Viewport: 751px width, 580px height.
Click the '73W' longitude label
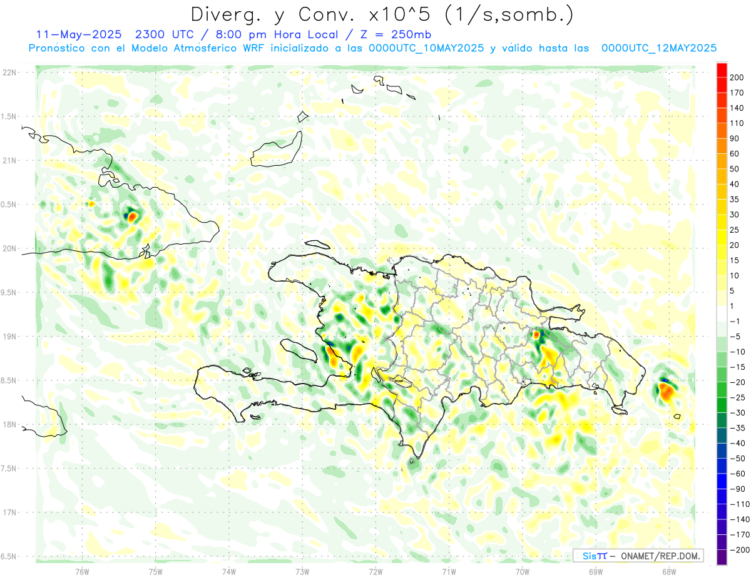302,571
